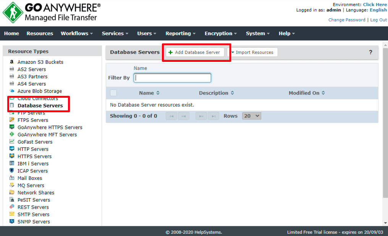Click the Network Shares folder icon
Screen dimensions: 388x236
[11, 192]
